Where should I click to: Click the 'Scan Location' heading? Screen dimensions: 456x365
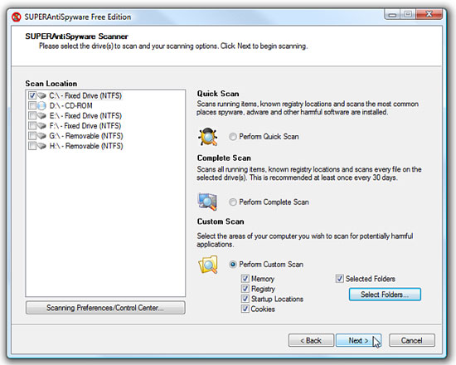[x=51, y=84]
